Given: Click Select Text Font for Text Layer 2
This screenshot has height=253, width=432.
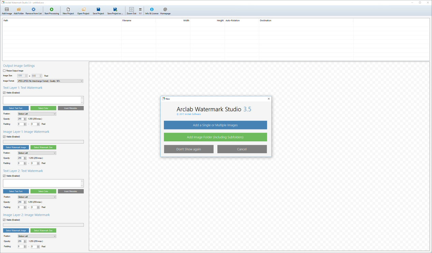Looking at the screenshot, I should [16, 191].
